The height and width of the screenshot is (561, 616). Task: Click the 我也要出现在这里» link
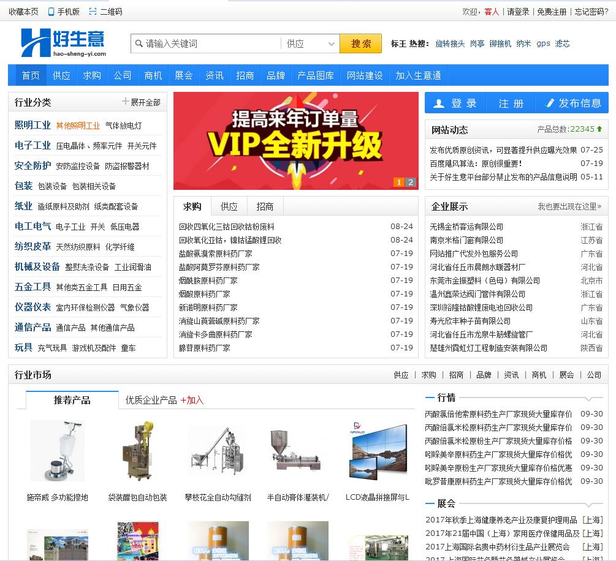pos(569,206)
